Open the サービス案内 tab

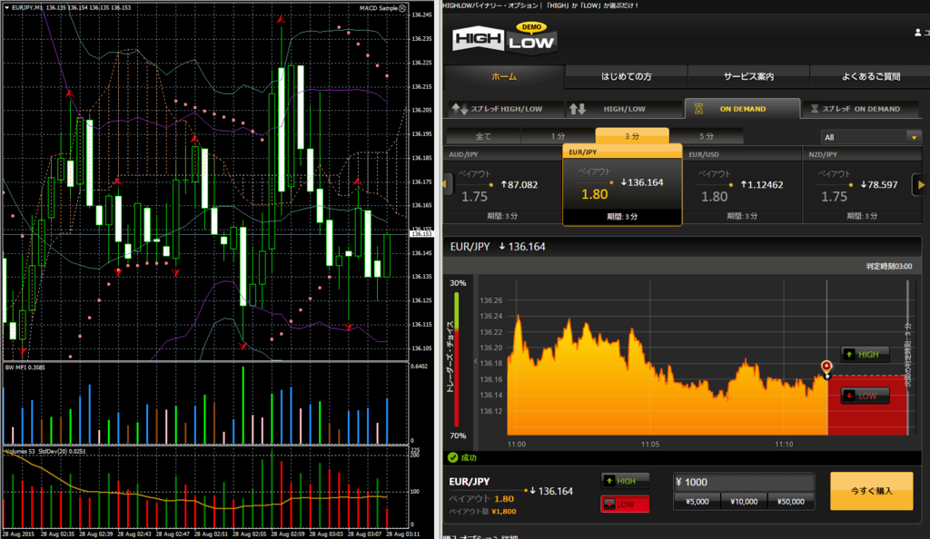pos(748,76)
